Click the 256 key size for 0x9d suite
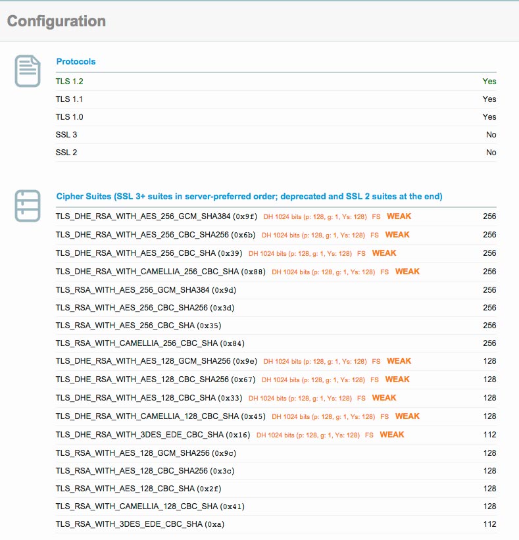 (489, 290)
